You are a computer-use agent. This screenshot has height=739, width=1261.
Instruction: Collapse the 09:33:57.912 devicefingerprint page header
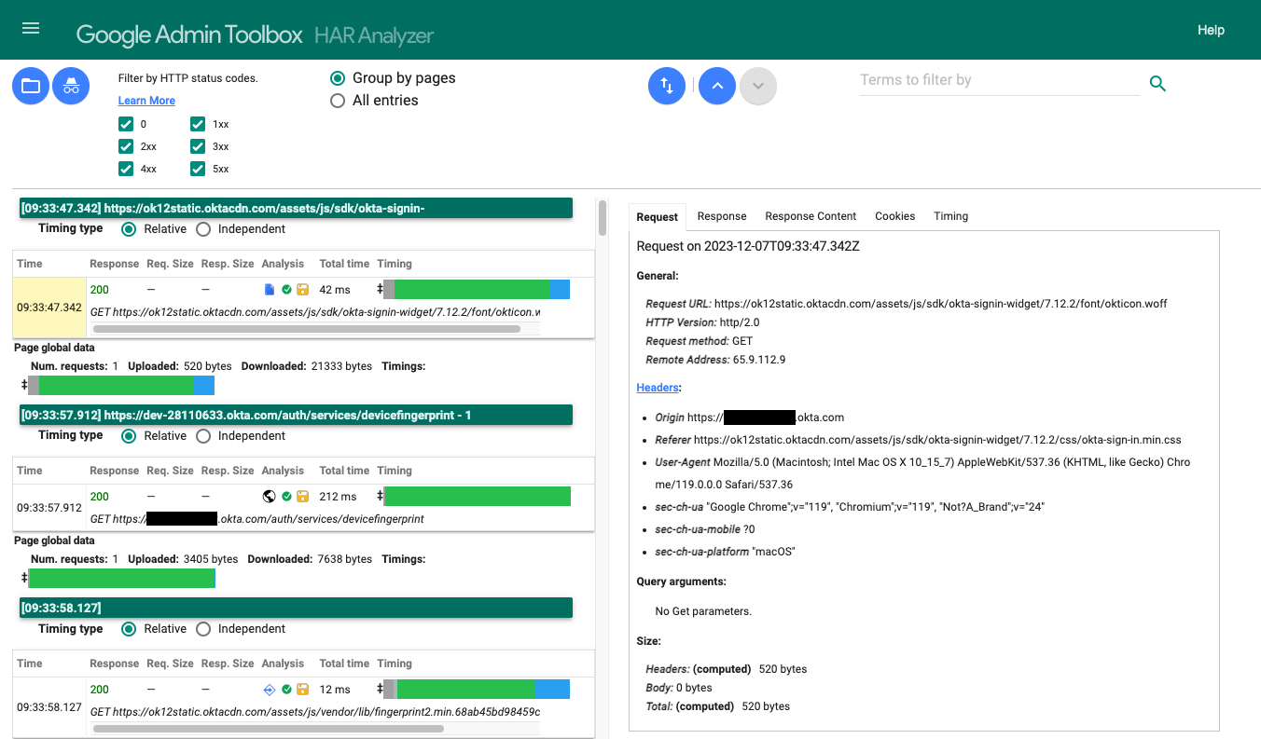(296, 415)
